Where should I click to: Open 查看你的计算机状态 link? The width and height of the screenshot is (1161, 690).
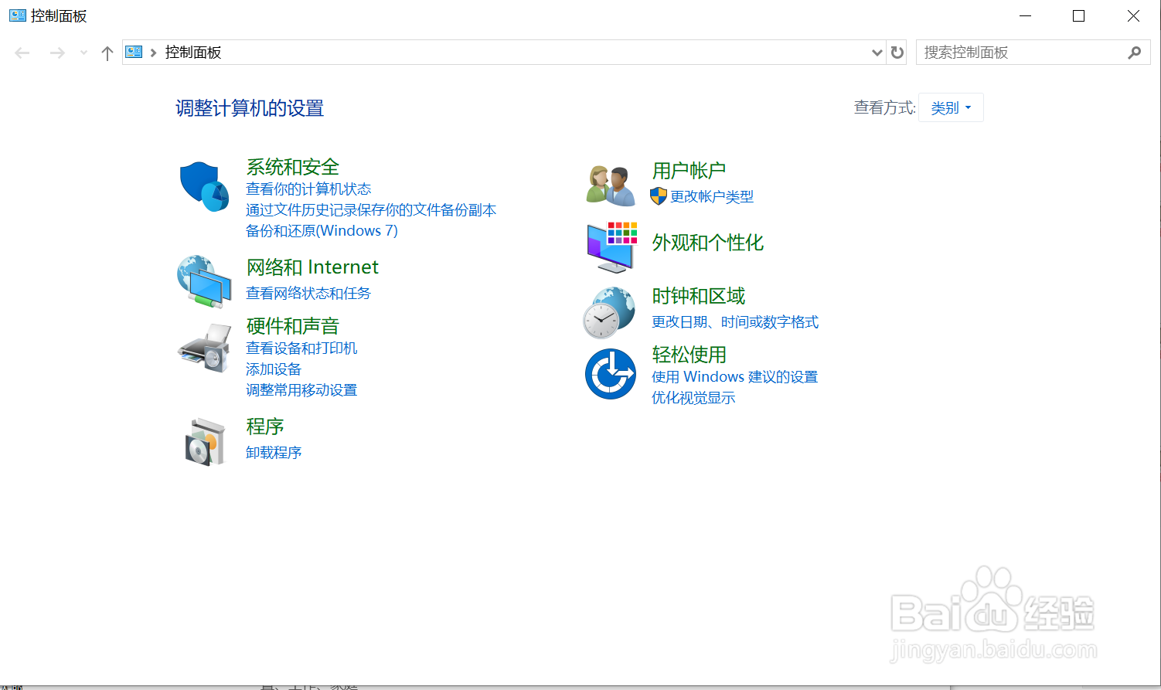coord(308,189)
